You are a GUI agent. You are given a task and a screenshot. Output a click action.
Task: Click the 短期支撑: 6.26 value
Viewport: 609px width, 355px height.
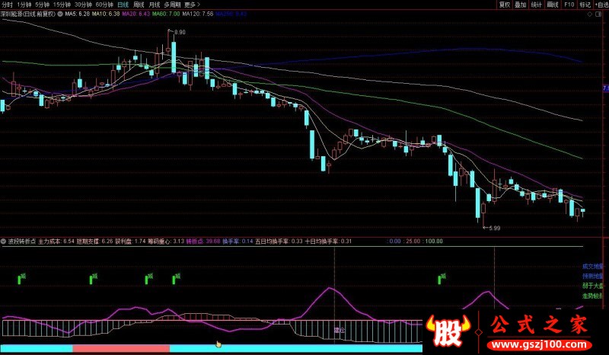click(x=94, y=241)
